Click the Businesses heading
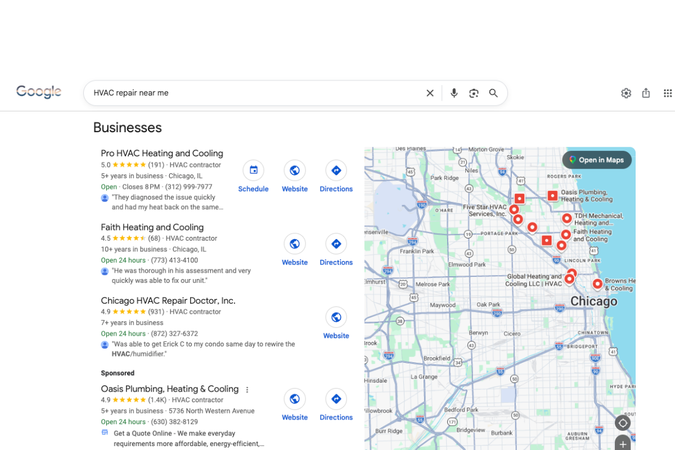The image size is (675, 450). click(x=128, y=128)
